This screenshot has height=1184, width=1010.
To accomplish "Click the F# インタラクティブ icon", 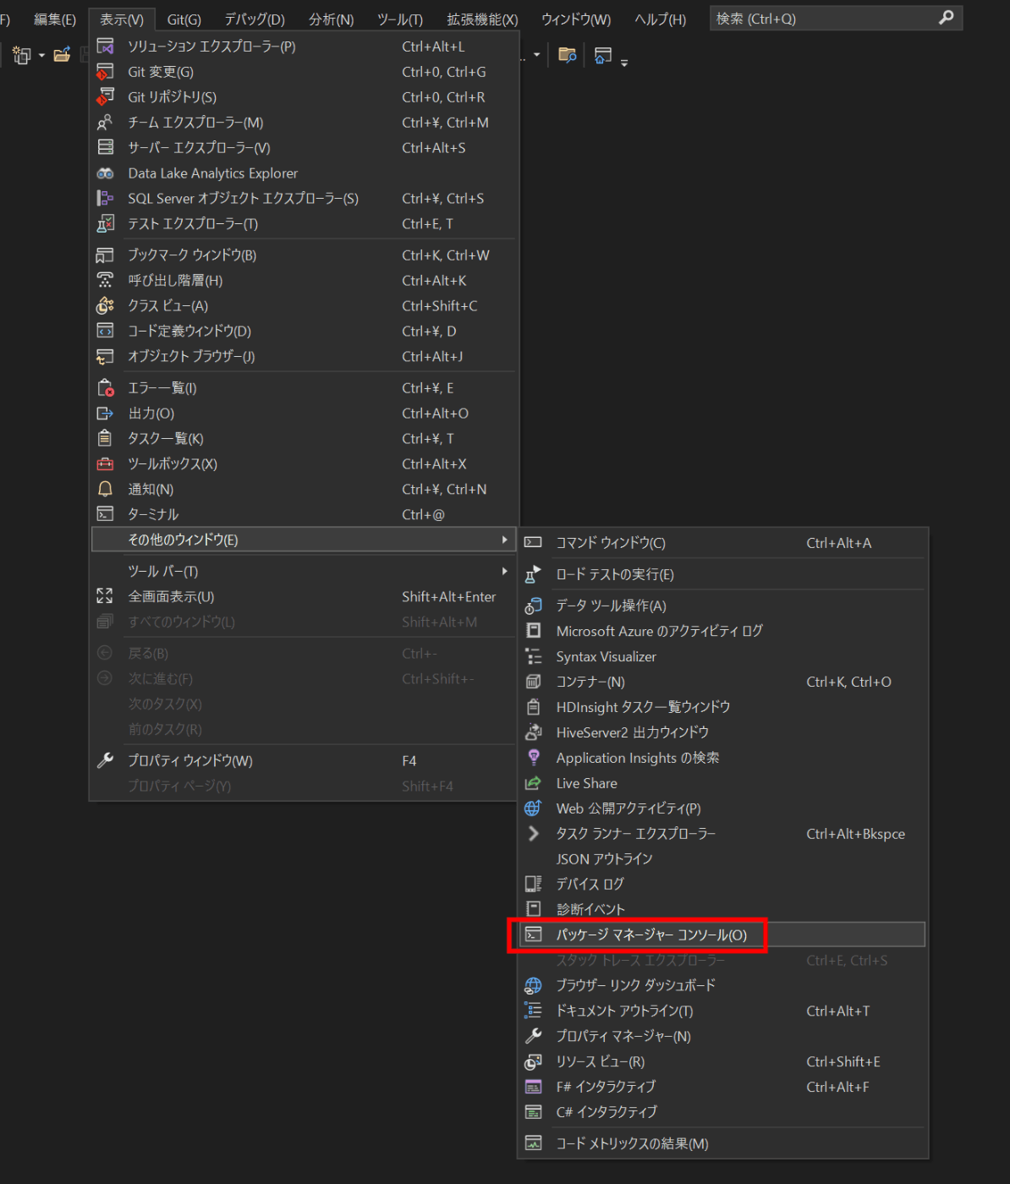I will pos(533,1087).
